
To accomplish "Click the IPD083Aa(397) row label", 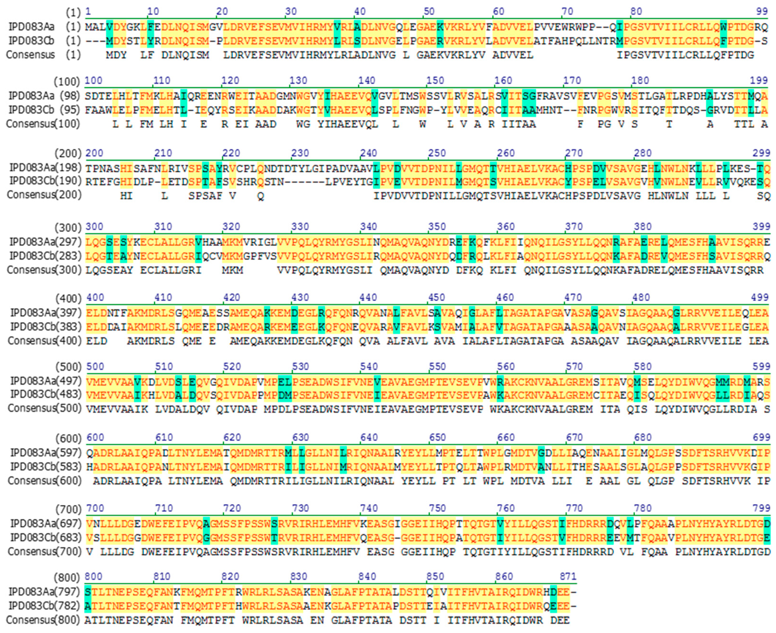I will click(x=46, y=313).
